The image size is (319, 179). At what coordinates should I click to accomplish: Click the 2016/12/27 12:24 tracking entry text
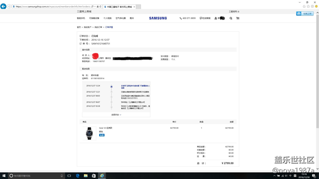[x=135, y=87]
